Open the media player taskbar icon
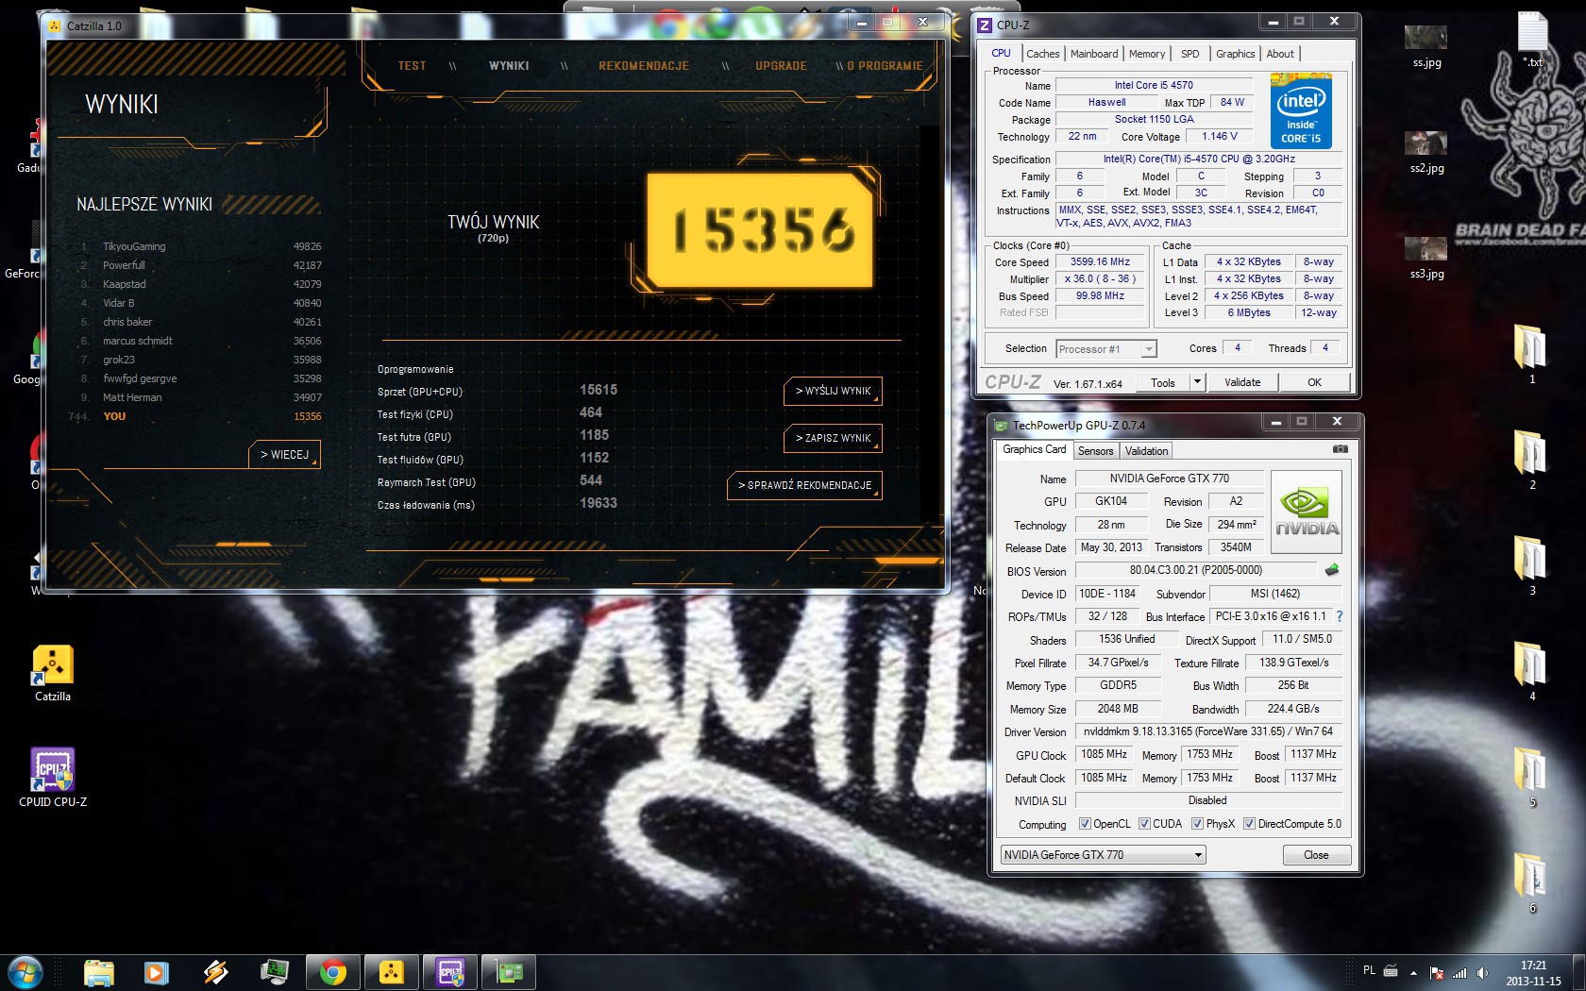This screenshot has height=991, width=1586. [157, 972]
